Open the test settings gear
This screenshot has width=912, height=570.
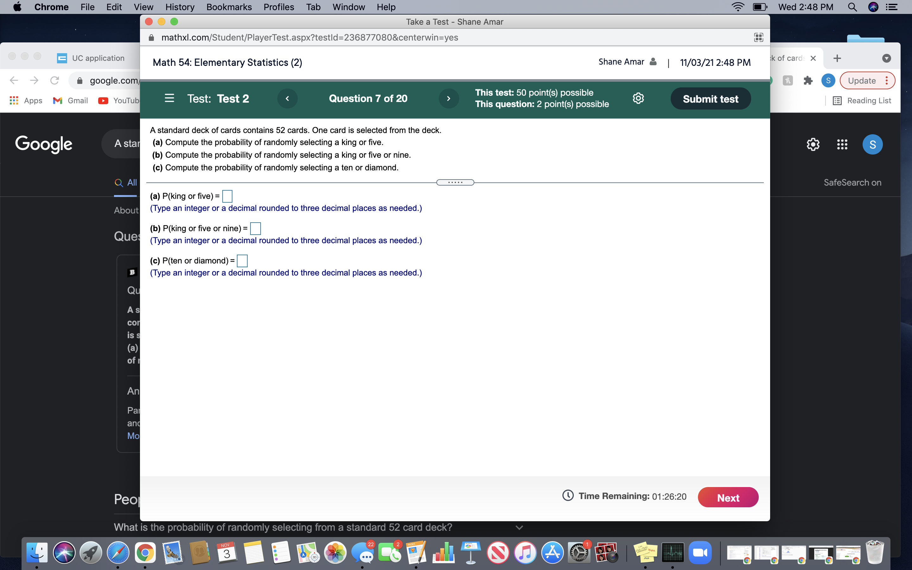pyautogui.click(x=638, y=98)
